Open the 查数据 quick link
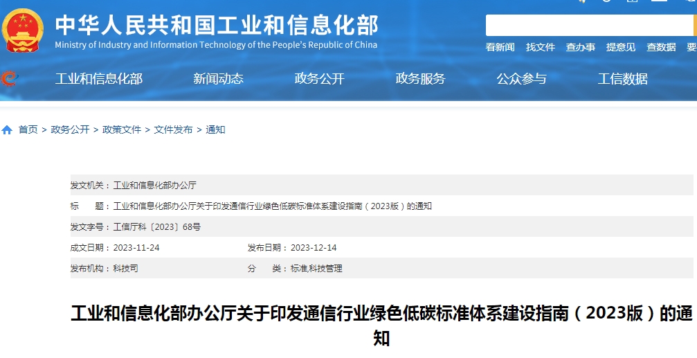Screen dimensions: 697x358 pos(660,47)
